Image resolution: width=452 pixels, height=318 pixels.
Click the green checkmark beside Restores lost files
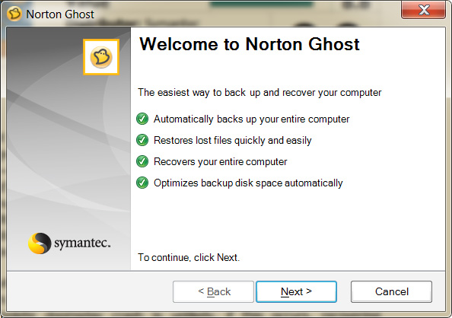pyautogui.click(x=142, y=140)
